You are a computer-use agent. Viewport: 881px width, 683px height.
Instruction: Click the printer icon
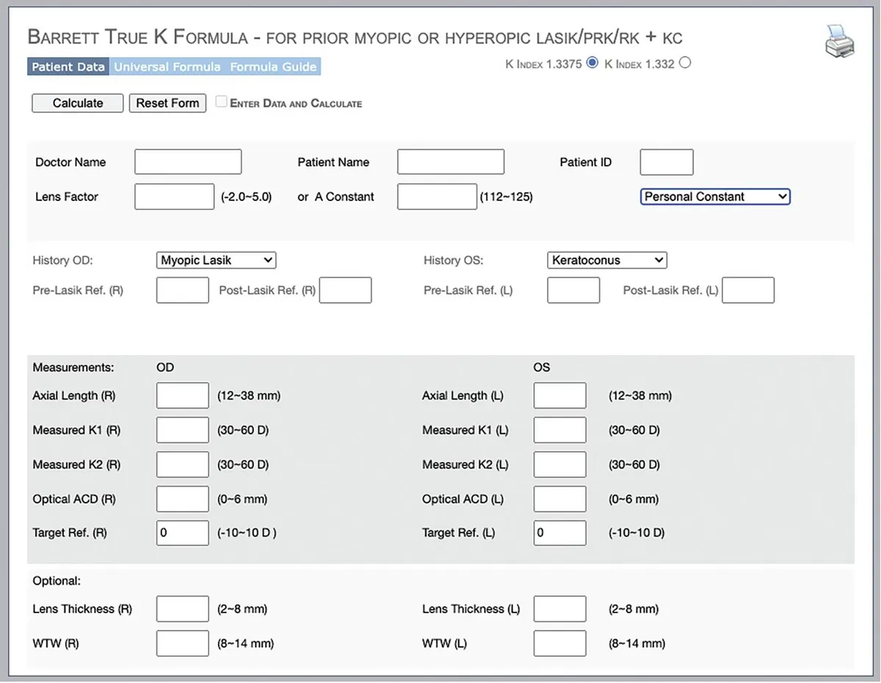[839, 41]
